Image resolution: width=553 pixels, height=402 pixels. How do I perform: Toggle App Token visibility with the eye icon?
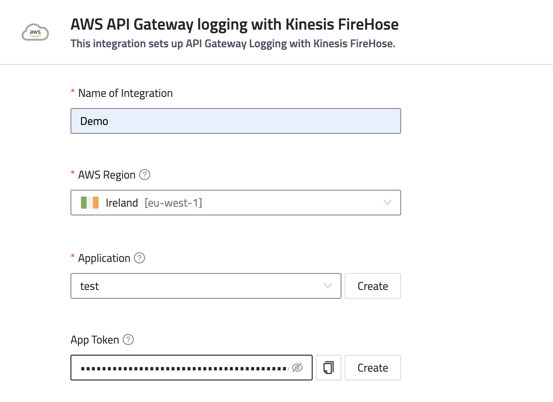click(x=297, y=368)
